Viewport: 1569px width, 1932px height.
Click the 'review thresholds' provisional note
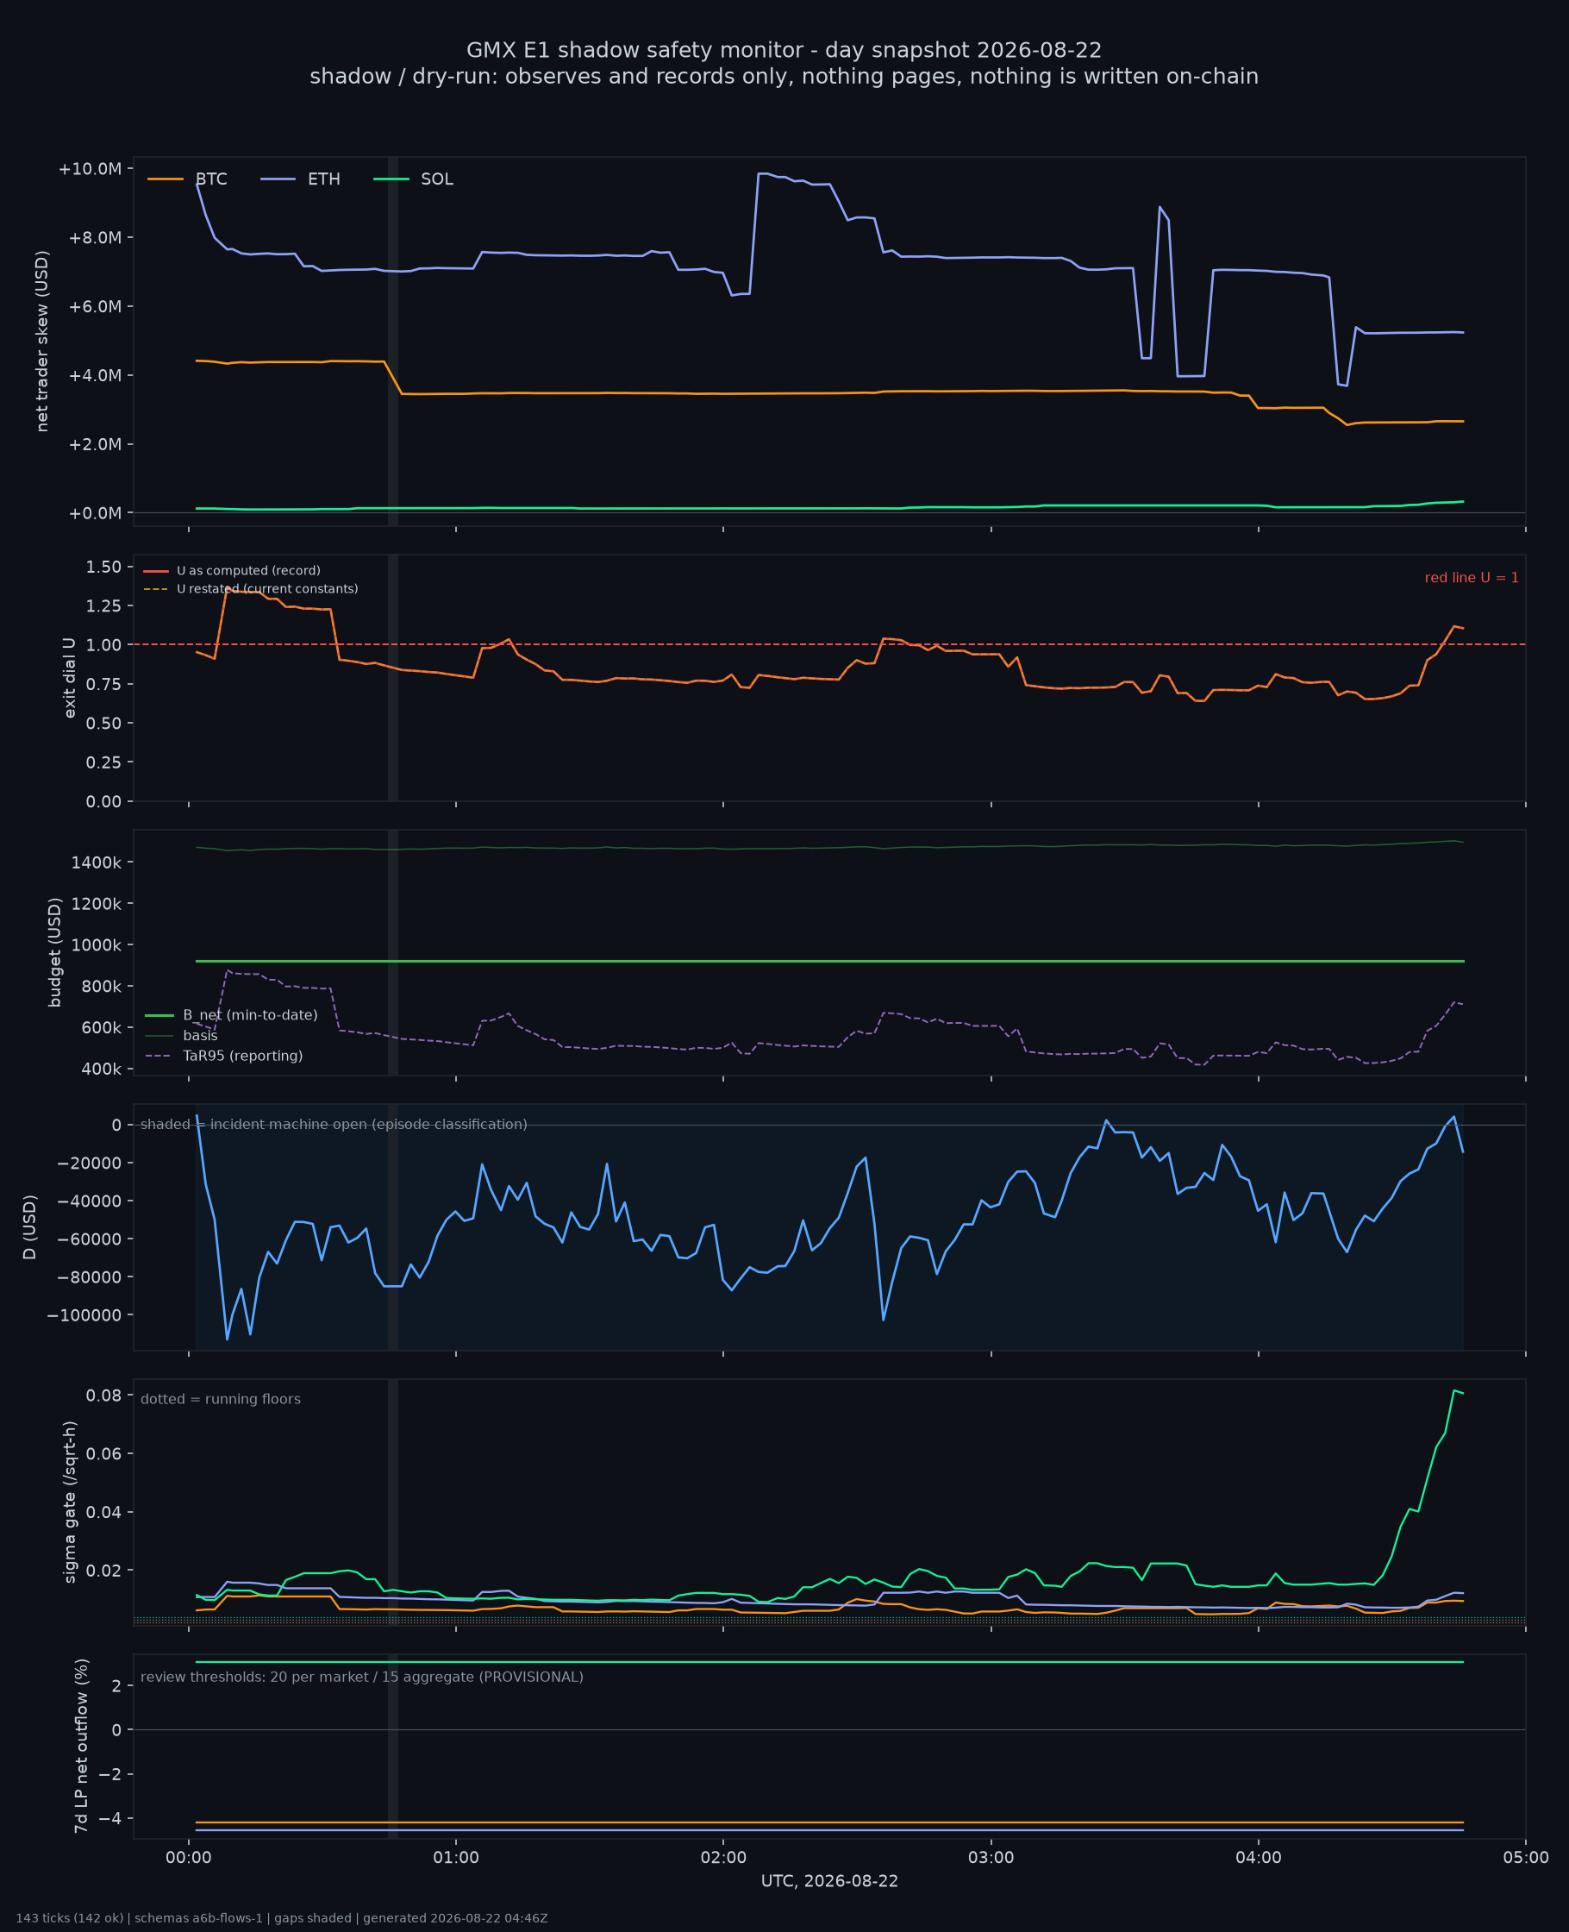tap(361, 1677)
